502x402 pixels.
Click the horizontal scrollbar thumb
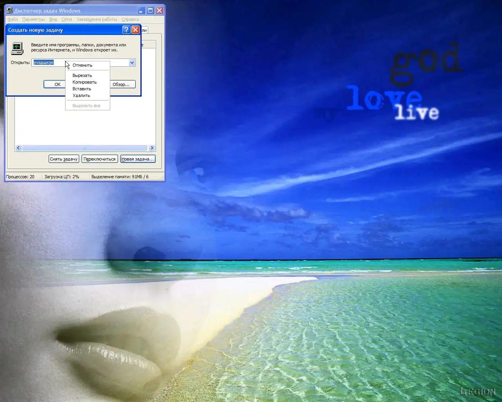pyautogui.click(x=84, y=148)
